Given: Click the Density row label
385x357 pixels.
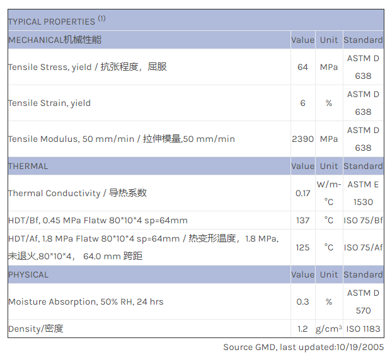Looking at the screenshot, I should point(36,329).
